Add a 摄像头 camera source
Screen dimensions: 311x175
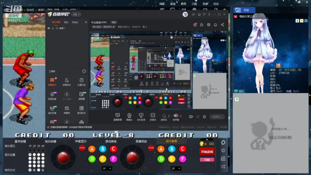coord(129,117)
